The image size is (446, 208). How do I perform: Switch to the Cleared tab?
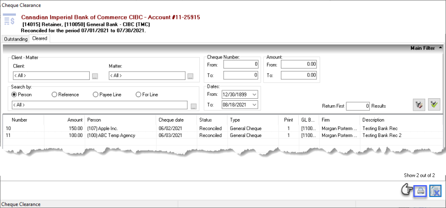tap(40, 38)
